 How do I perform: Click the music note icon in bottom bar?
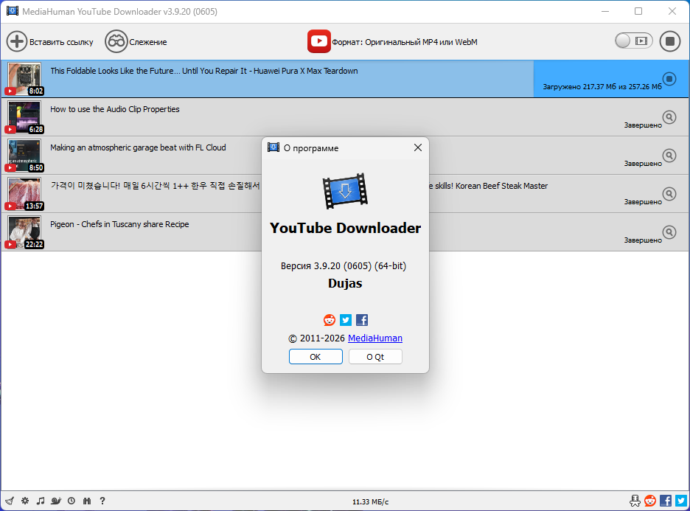(x=41, y=501)
